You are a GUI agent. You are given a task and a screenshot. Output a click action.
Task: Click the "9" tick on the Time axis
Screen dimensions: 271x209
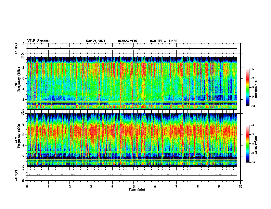(219, 186)
